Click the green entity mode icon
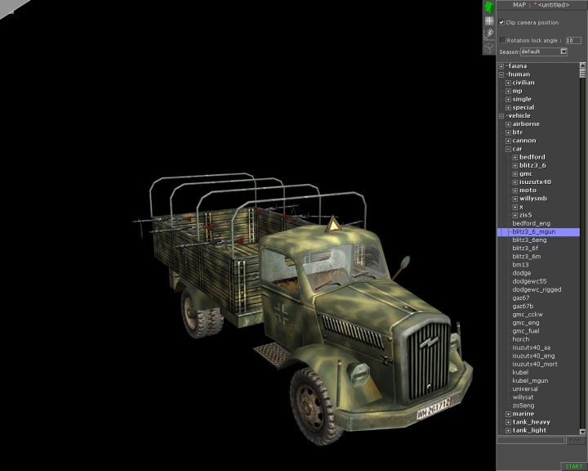The height and width of the screenshot is (471, 588). pyautogui.click(x=489, y=7)
